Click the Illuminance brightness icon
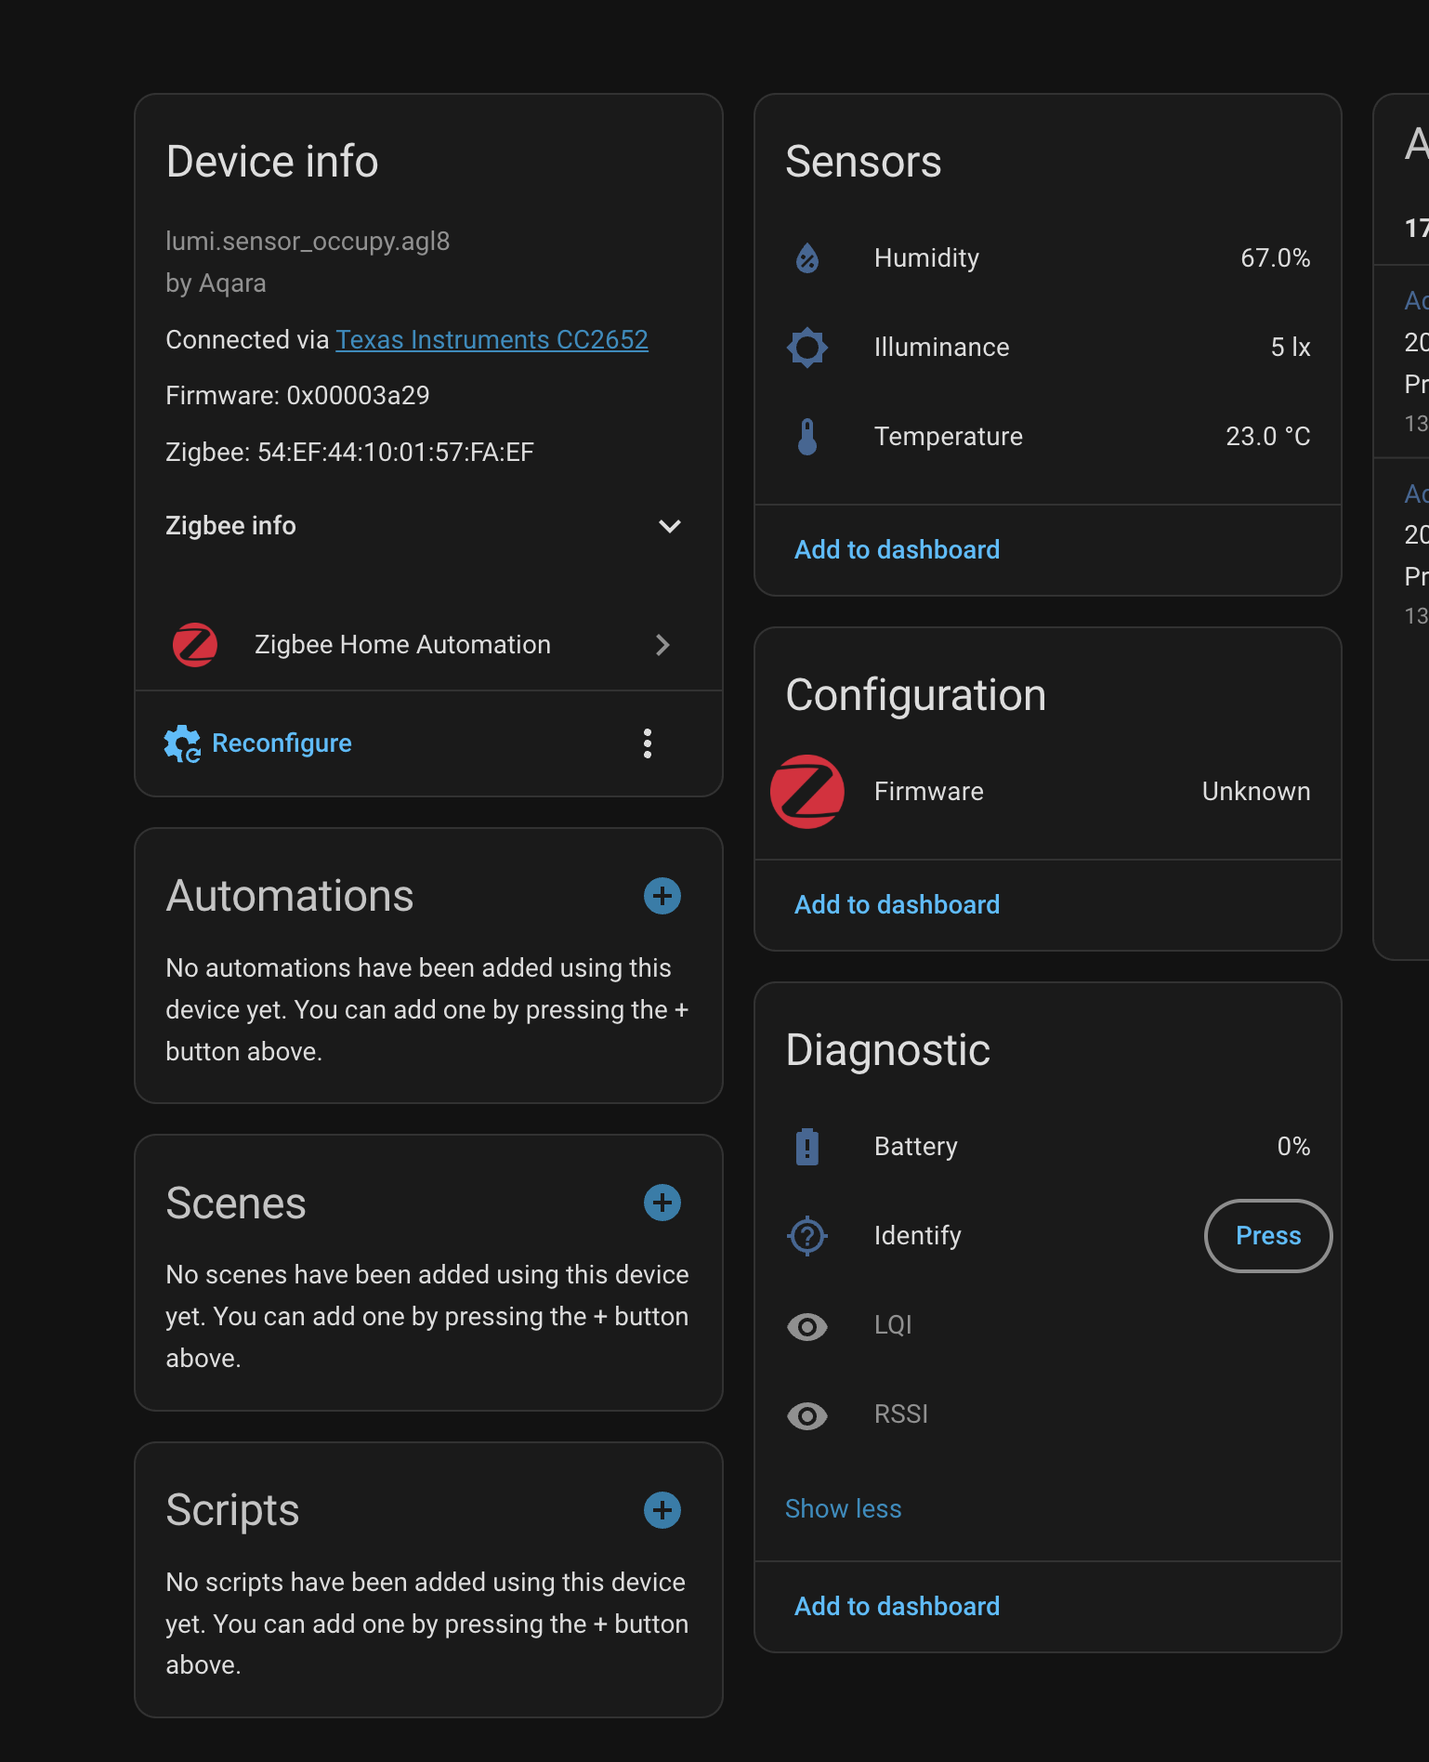The height and width of the screenshot is (1762, 1429). click(x=807, y=348)
